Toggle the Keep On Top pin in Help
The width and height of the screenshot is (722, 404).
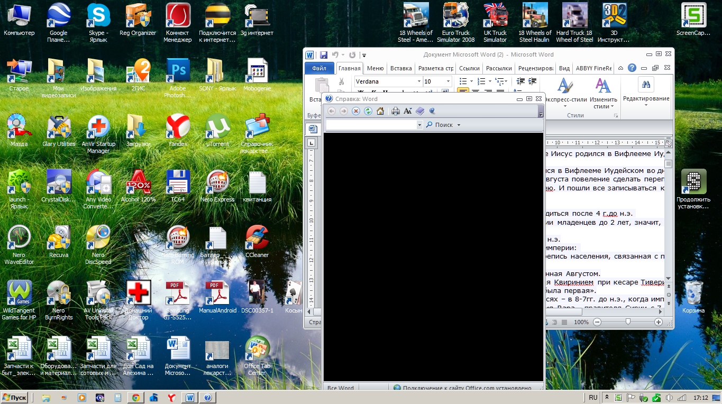coord(432,111)
